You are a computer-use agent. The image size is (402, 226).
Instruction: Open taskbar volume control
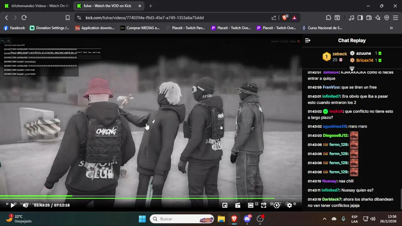coord(373,219)
